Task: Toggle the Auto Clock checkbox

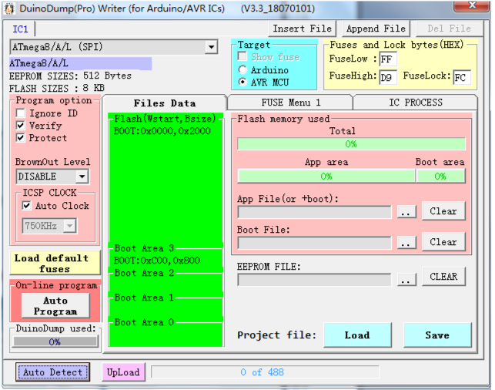Action: [26, 206]
